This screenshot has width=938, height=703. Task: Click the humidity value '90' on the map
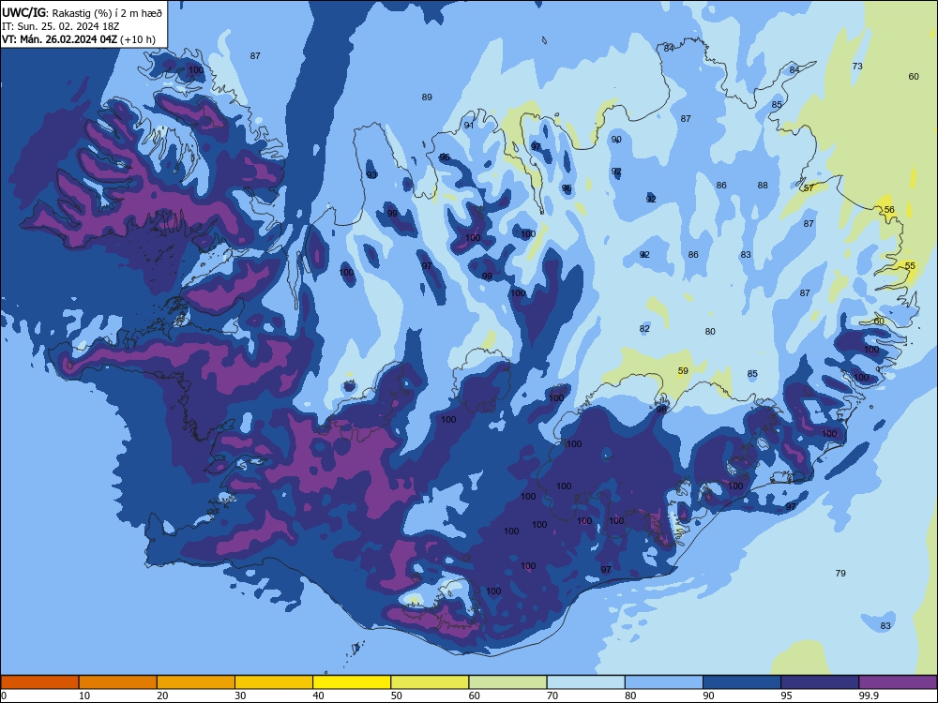616,140
